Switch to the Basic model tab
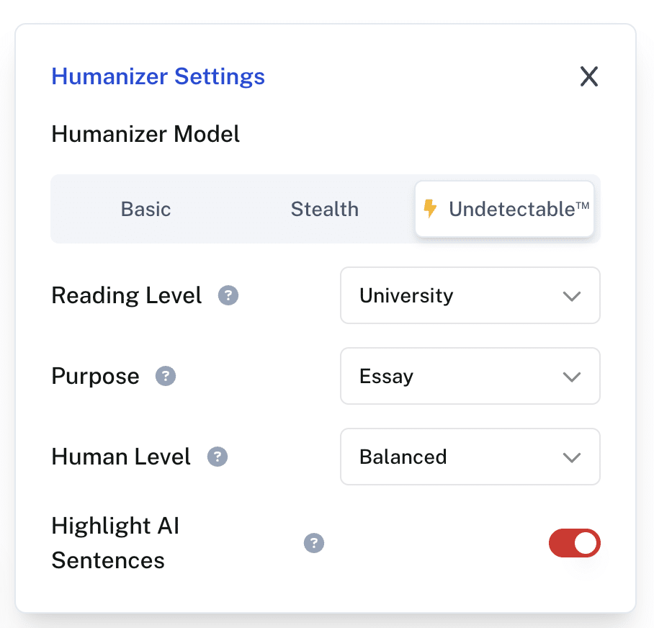Screen dimensions: 654x628 pos(145,209)
